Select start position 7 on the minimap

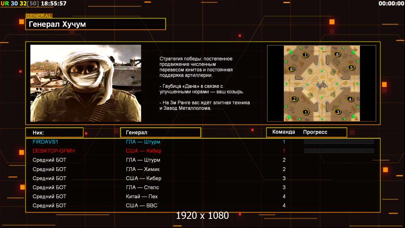tap(305, 55)
